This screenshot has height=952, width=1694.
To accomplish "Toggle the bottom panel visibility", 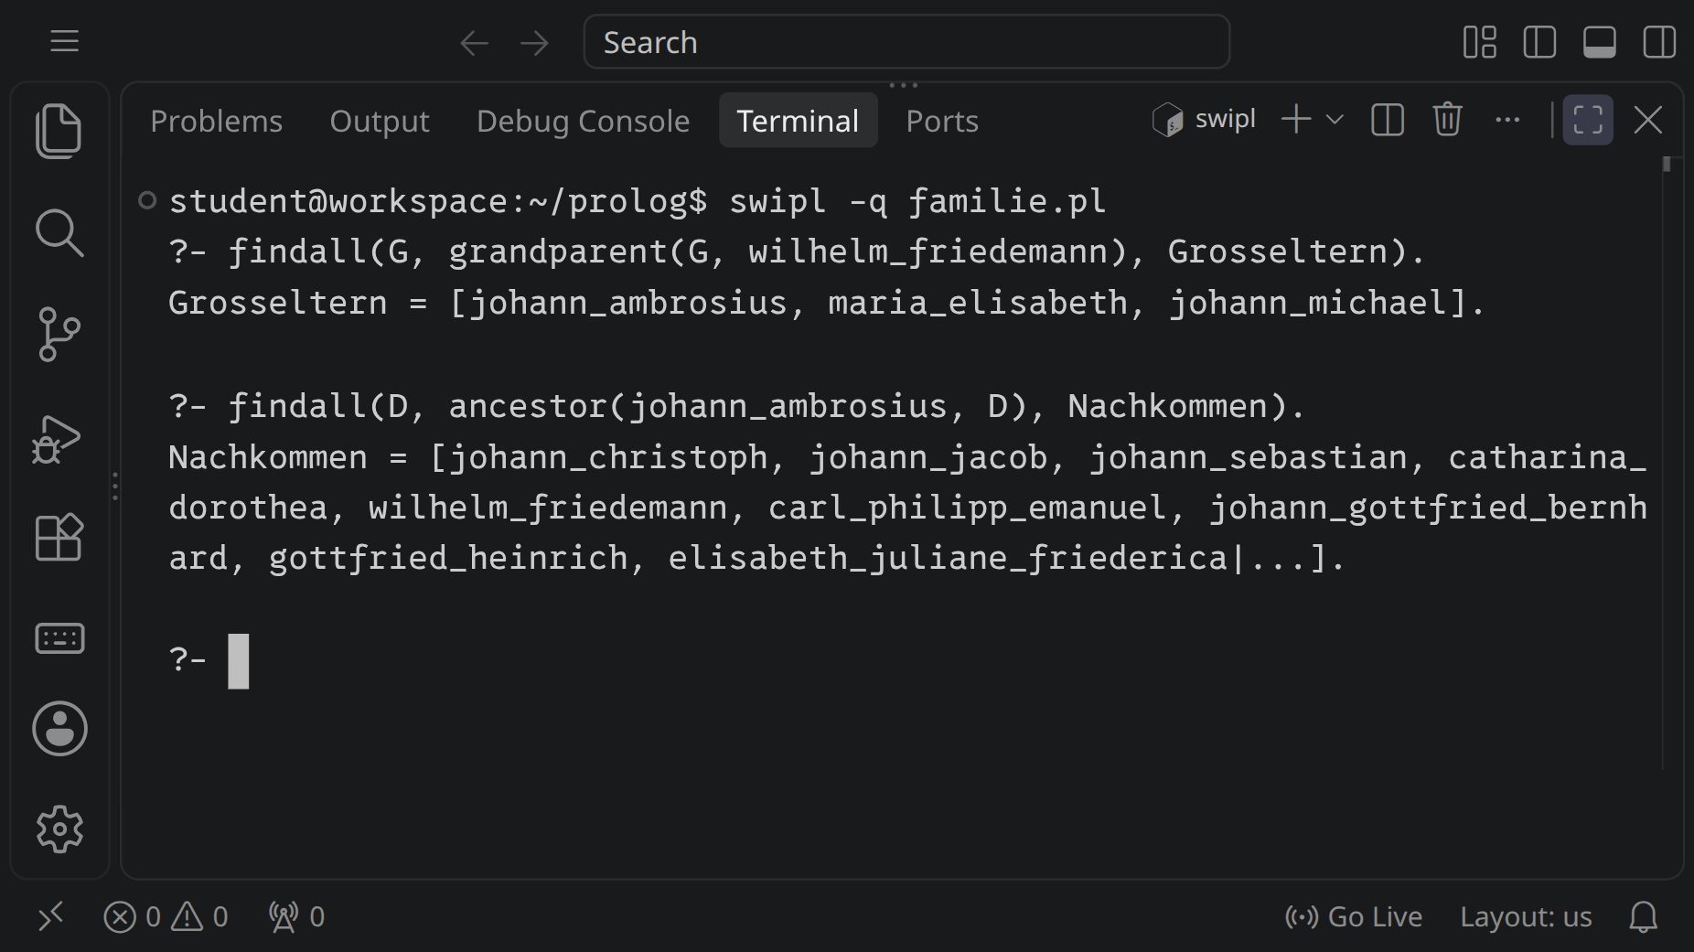I will [1599, 42].
